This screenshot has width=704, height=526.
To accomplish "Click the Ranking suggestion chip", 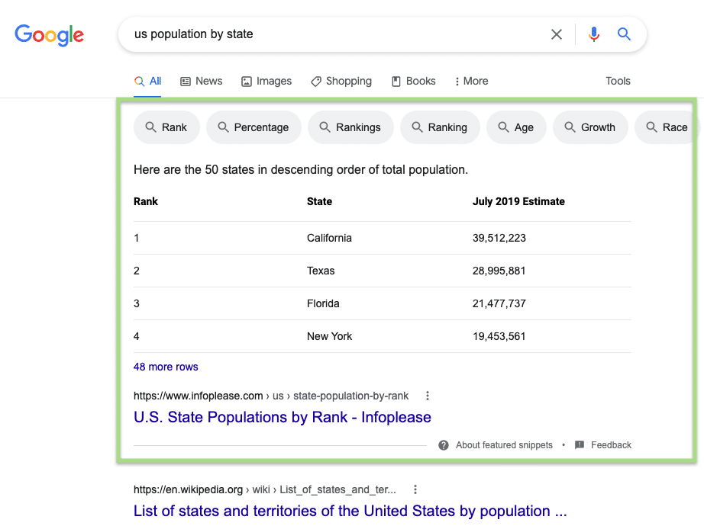I will tap(440, 127).
